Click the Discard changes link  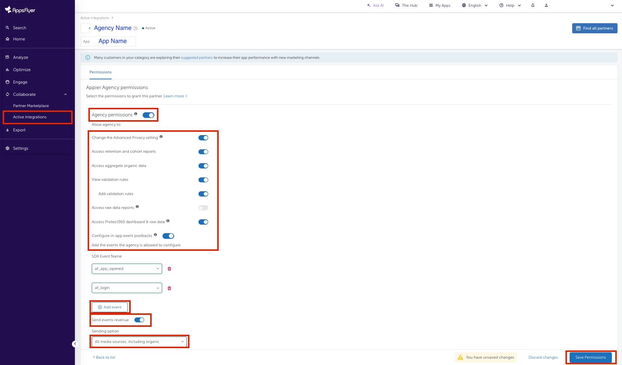[543, 357]
